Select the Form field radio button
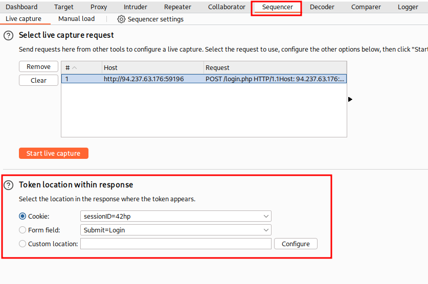Screen dimensions: 428x284 [22, 230]
